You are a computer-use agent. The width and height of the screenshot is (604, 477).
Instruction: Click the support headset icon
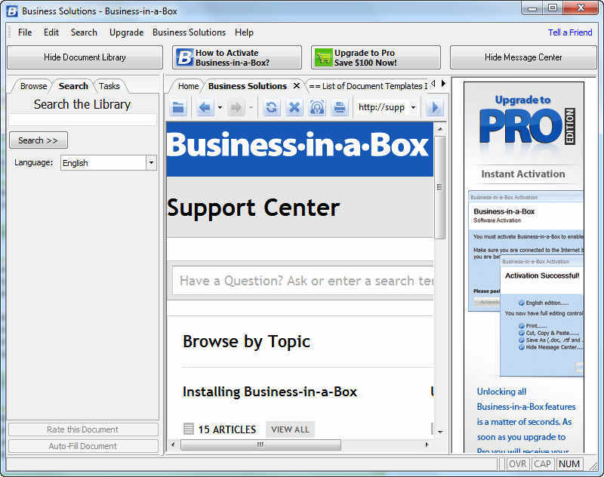pos(317,107)
